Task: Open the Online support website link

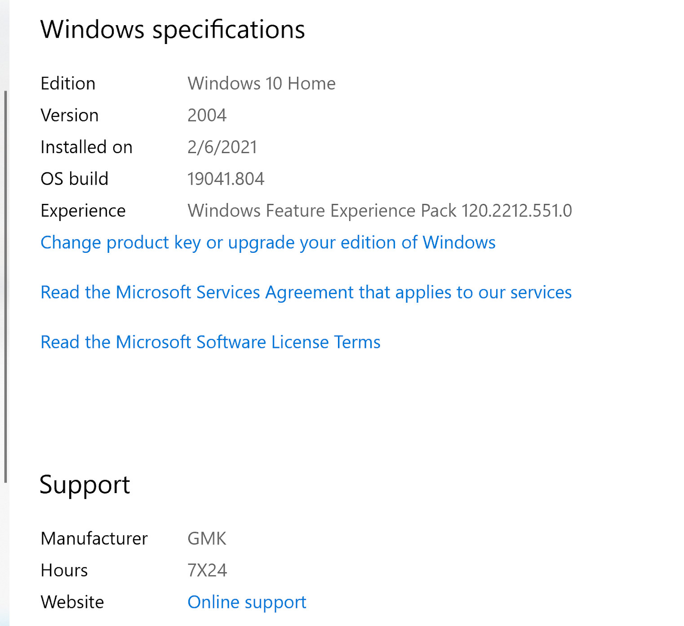Action: click(x=247, y=603)
